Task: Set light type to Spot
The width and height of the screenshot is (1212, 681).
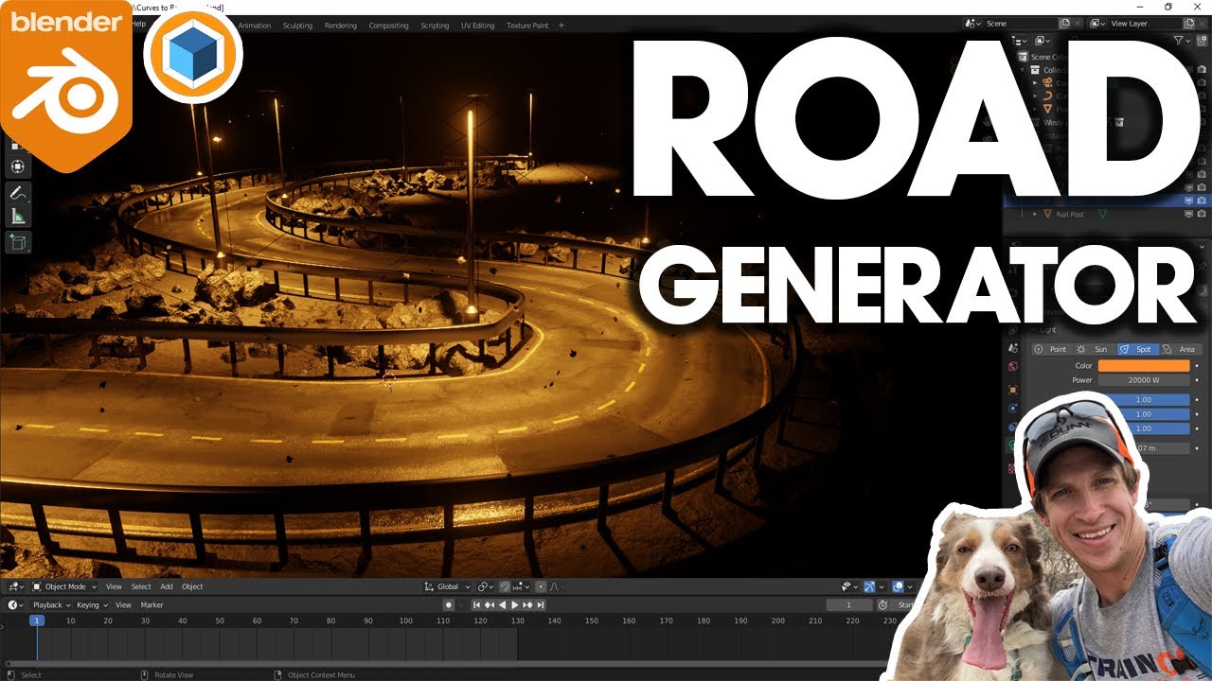Action: [x=1136, y=349]
